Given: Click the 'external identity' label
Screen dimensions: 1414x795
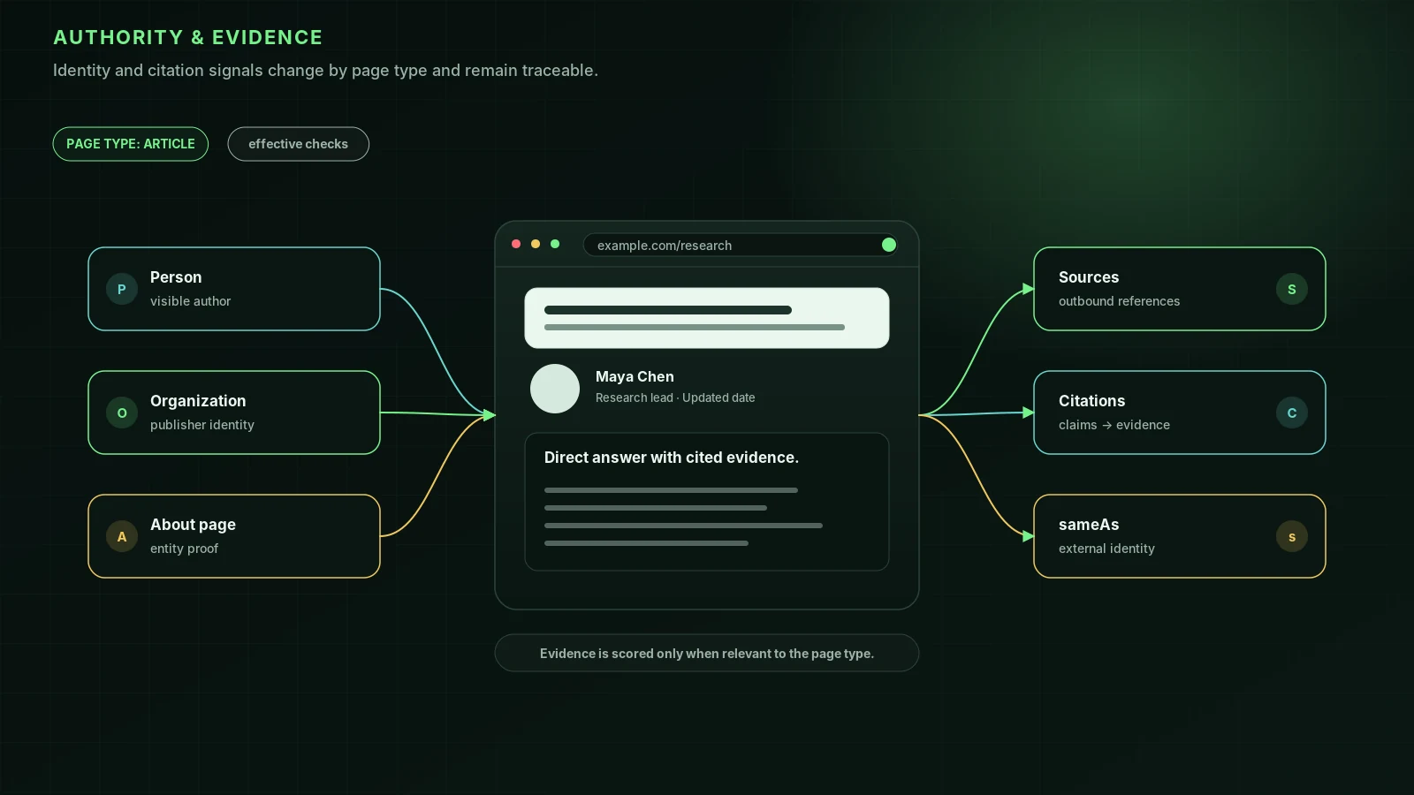Looking at the screenshot, I should tap(1106, 549).
